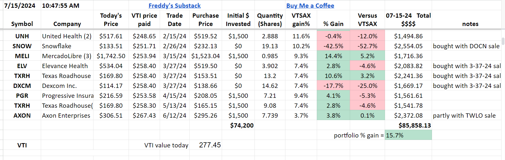Select the Versus VTSAX cell 0.1%
The image size is (505, 160).
[x=367, y=116]
